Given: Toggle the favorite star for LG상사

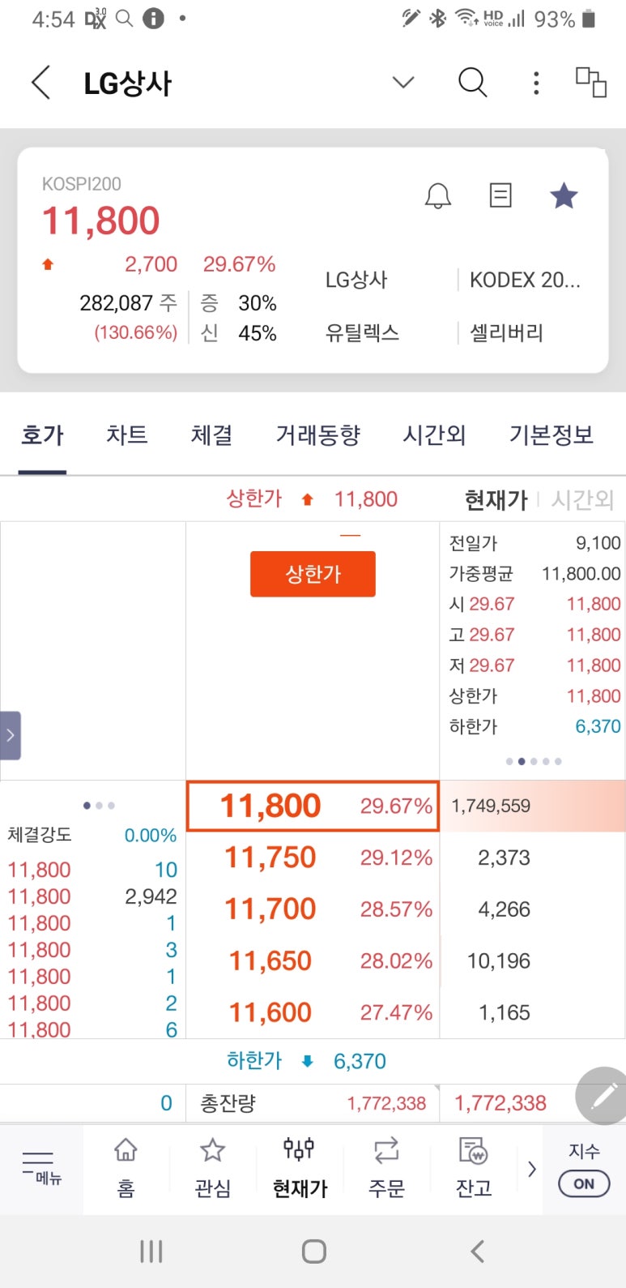Looking at the screenshot, I should tap(564, 195).
